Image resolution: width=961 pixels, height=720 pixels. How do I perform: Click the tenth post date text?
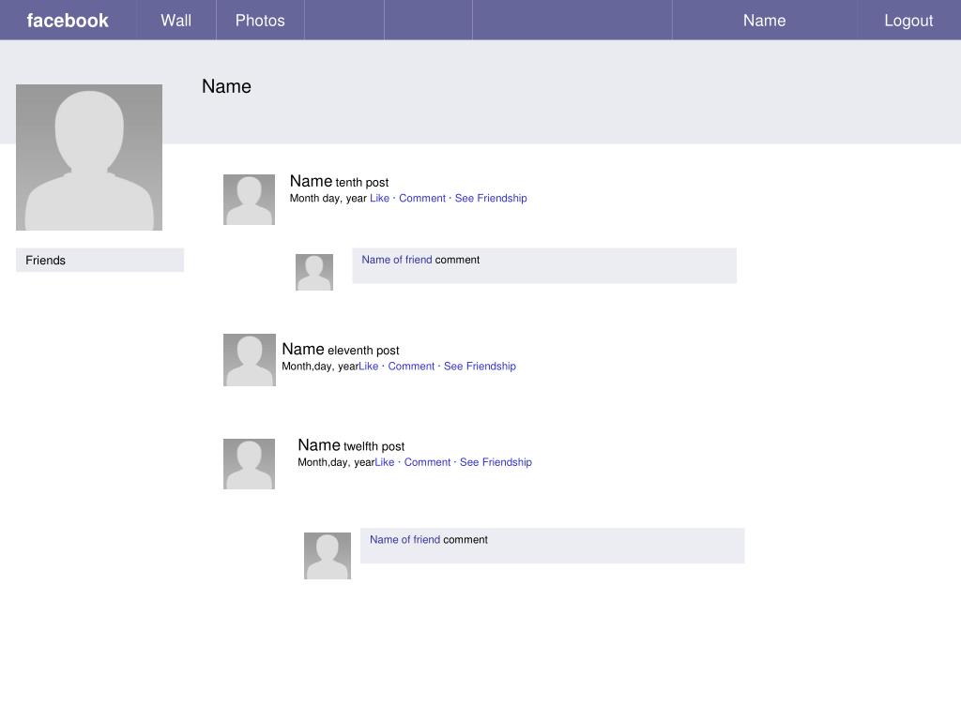pos(328,199)
